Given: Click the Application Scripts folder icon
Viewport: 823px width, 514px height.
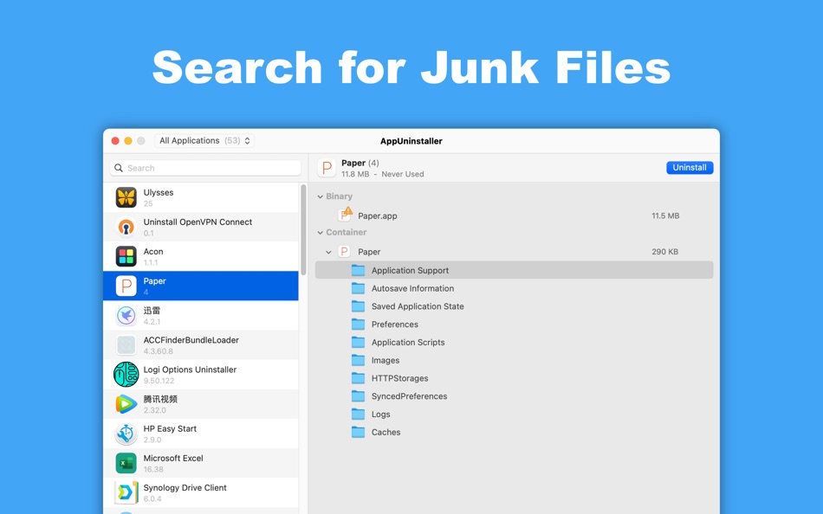Looking at the screenshot, I should coord(358,342).
